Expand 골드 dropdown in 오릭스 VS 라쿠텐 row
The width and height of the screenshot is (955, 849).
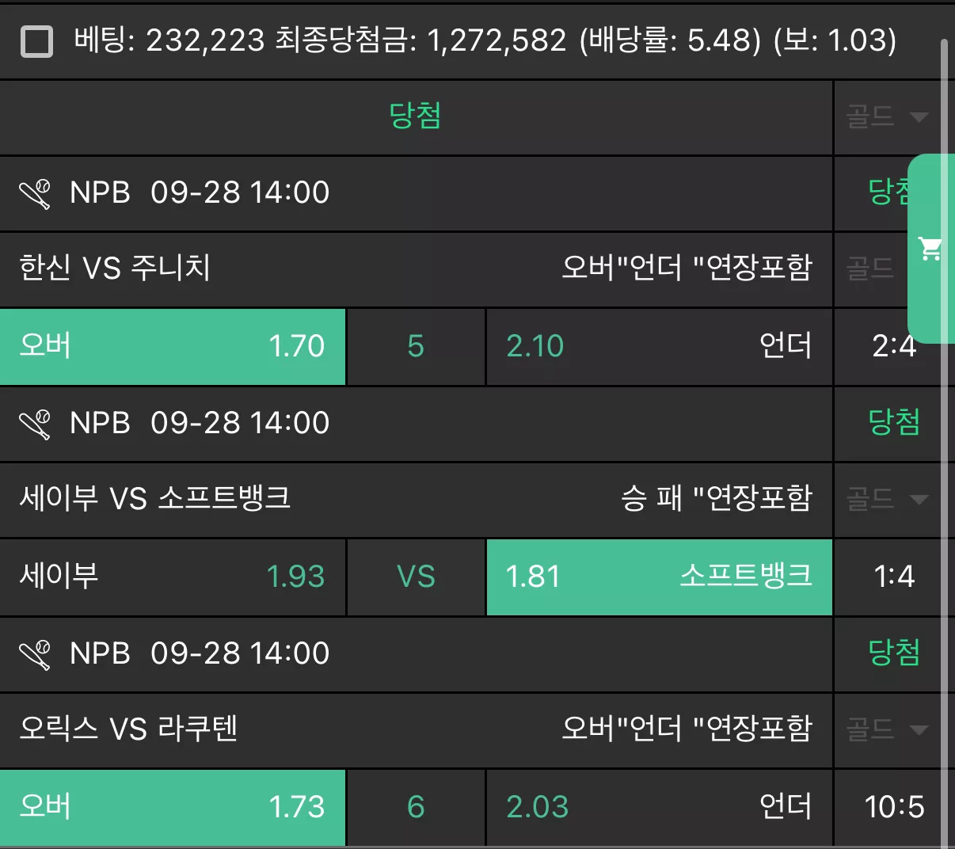click(887, 729)
